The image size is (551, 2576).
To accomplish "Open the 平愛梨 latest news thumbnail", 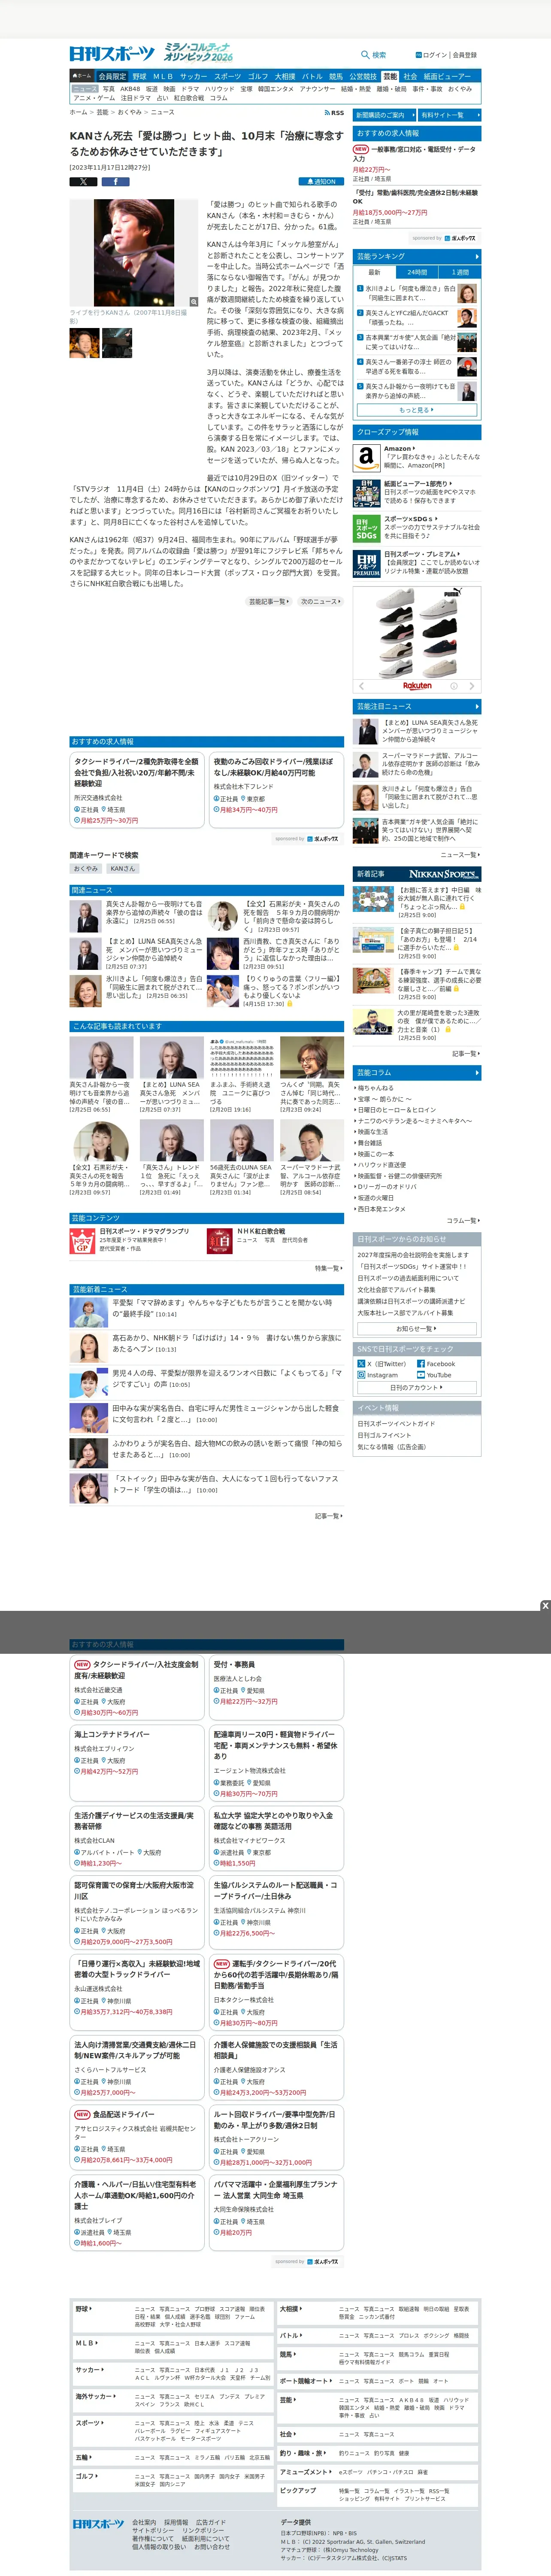I will pyautogui.click(x=89, y=1312).
